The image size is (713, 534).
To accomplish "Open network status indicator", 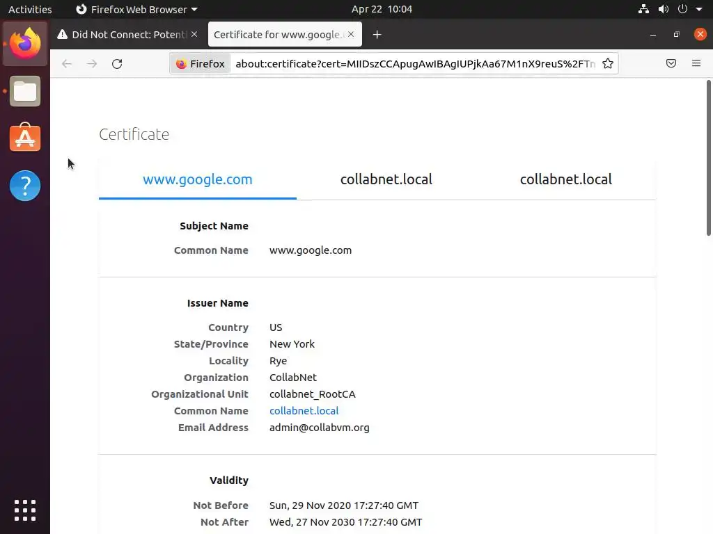I will [643, 9].
